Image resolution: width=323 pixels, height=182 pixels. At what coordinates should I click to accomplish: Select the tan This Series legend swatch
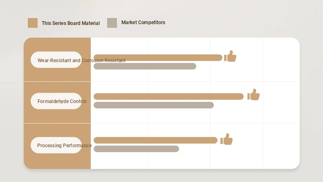coord(33,23)
